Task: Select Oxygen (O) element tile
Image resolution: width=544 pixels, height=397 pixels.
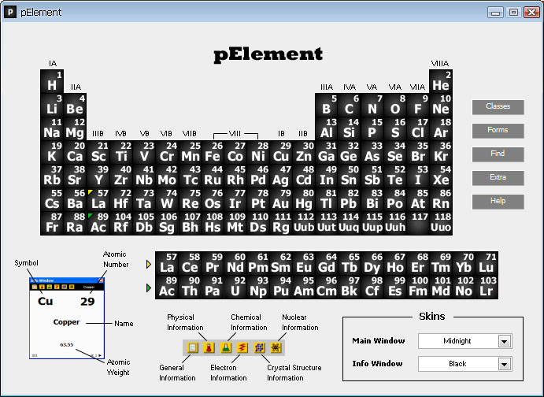Action: tap(395, 105)
